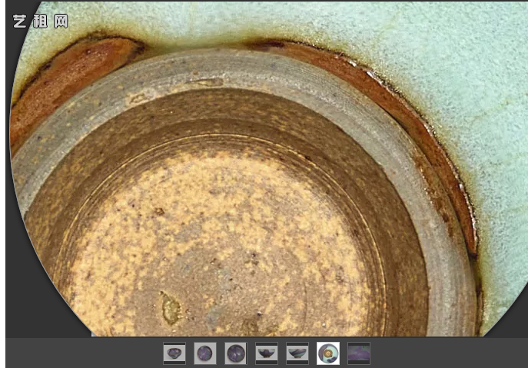Click the 艺租网 watermark logo

coord(40,21)
